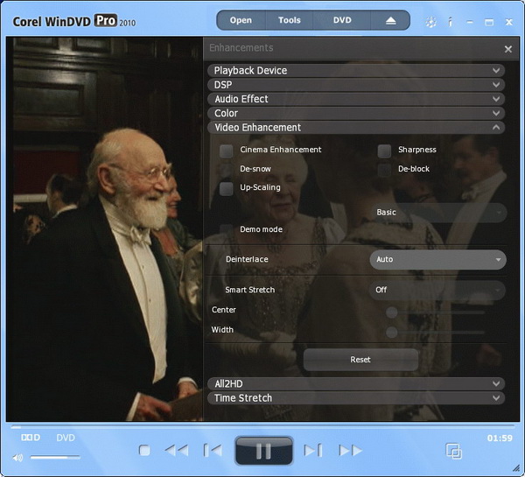Enable the Sharpness checkbox
The image size is (525, 477).
[x=384, y=151]
